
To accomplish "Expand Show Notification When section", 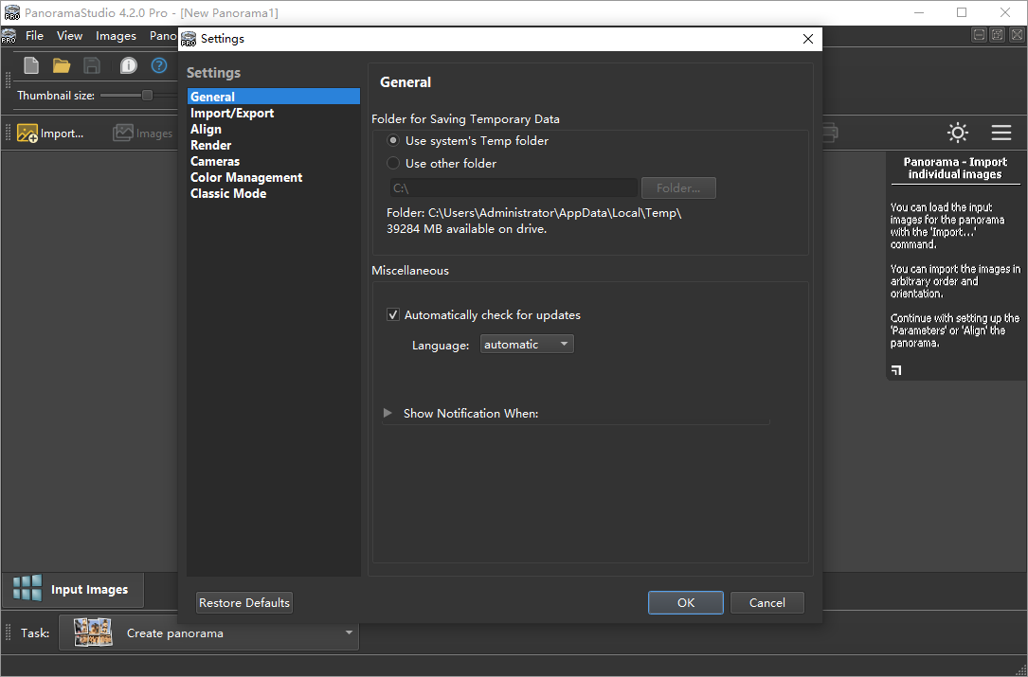I will tap(388, 413).
